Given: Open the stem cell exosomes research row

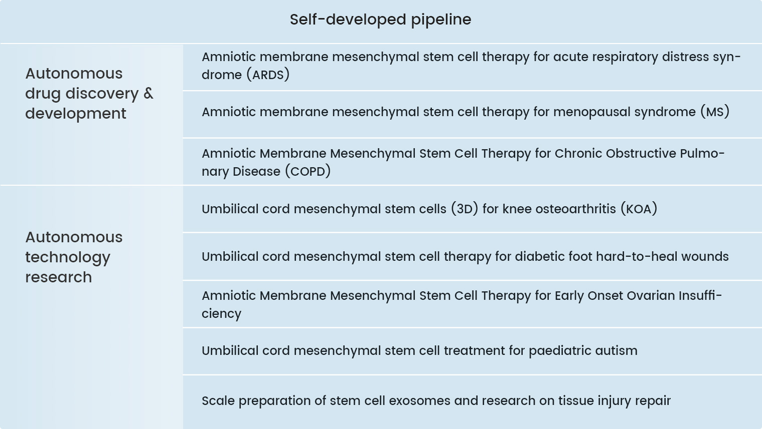Looking at the screenshot, I should click(472, 402).
